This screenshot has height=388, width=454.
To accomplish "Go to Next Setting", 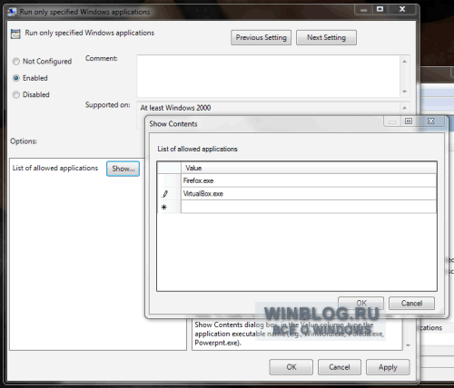I will tap(326, 37).
